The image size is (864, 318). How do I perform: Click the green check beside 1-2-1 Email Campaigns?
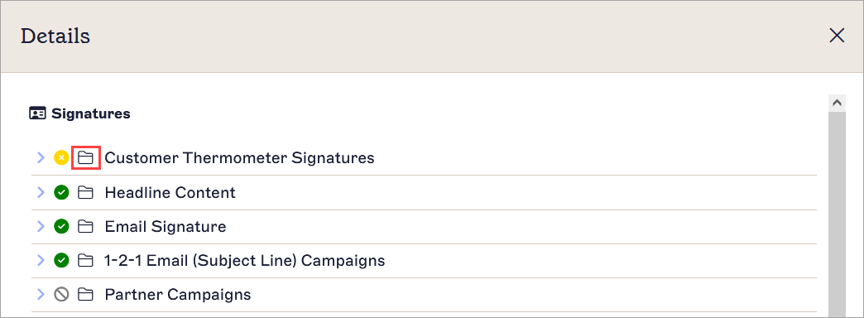click(61, 260)
